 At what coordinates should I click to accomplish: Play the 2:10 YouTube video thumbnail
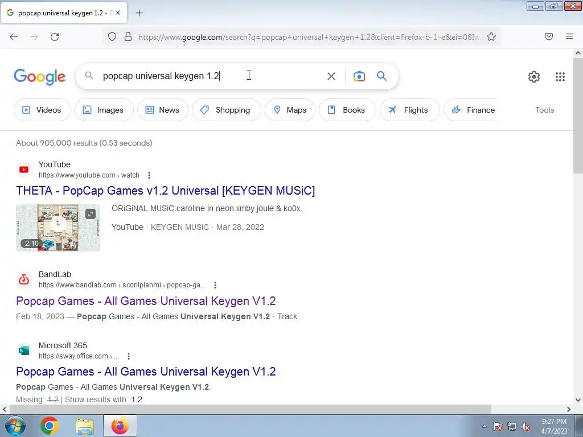[x=58, y=228]
